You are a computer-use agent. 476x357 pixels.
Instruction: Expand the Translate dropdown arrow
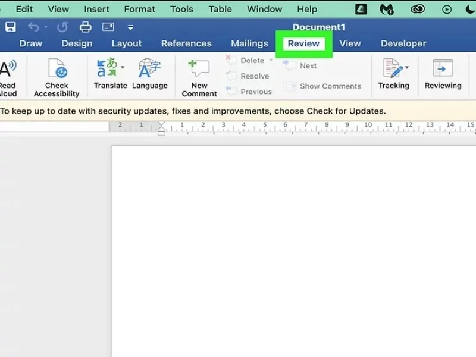123,67
